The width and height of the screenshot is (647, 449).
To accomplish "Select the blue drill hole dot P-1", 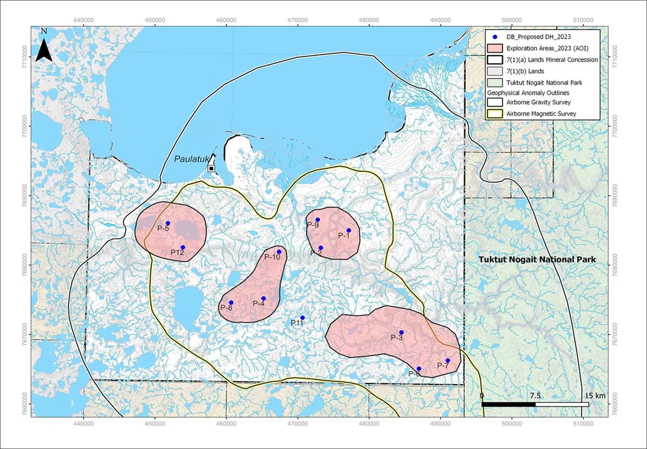I will tap(349, 231).
